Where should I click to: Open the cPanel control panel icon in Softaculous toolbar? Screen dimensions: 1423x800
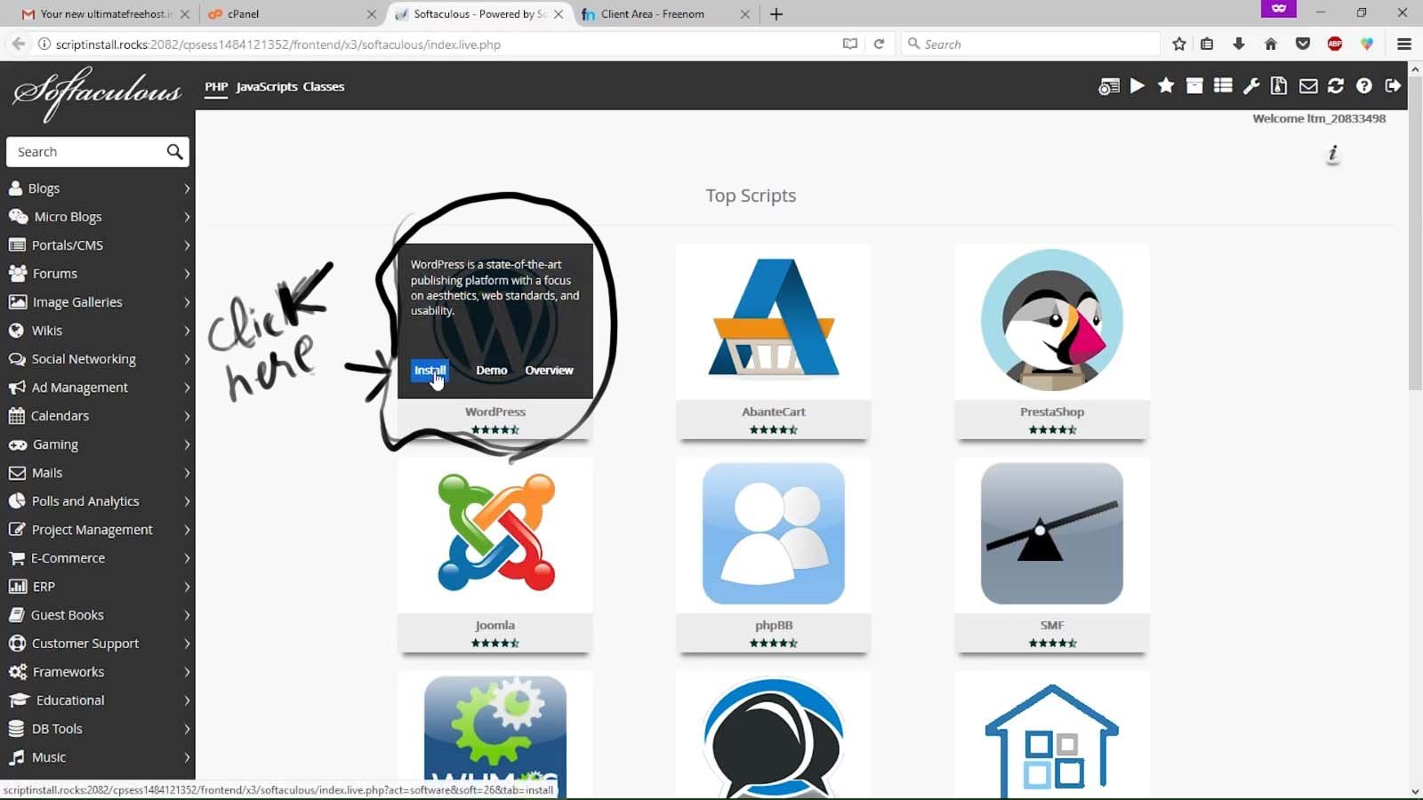pos(1108,86)
